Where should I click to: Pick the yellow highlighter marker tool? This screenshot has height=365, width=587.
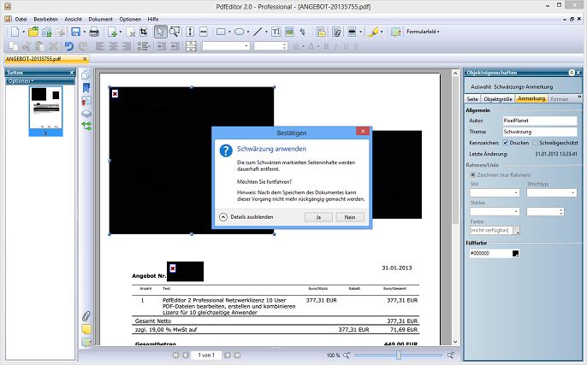pyautogui.click(x=373, y=32)
